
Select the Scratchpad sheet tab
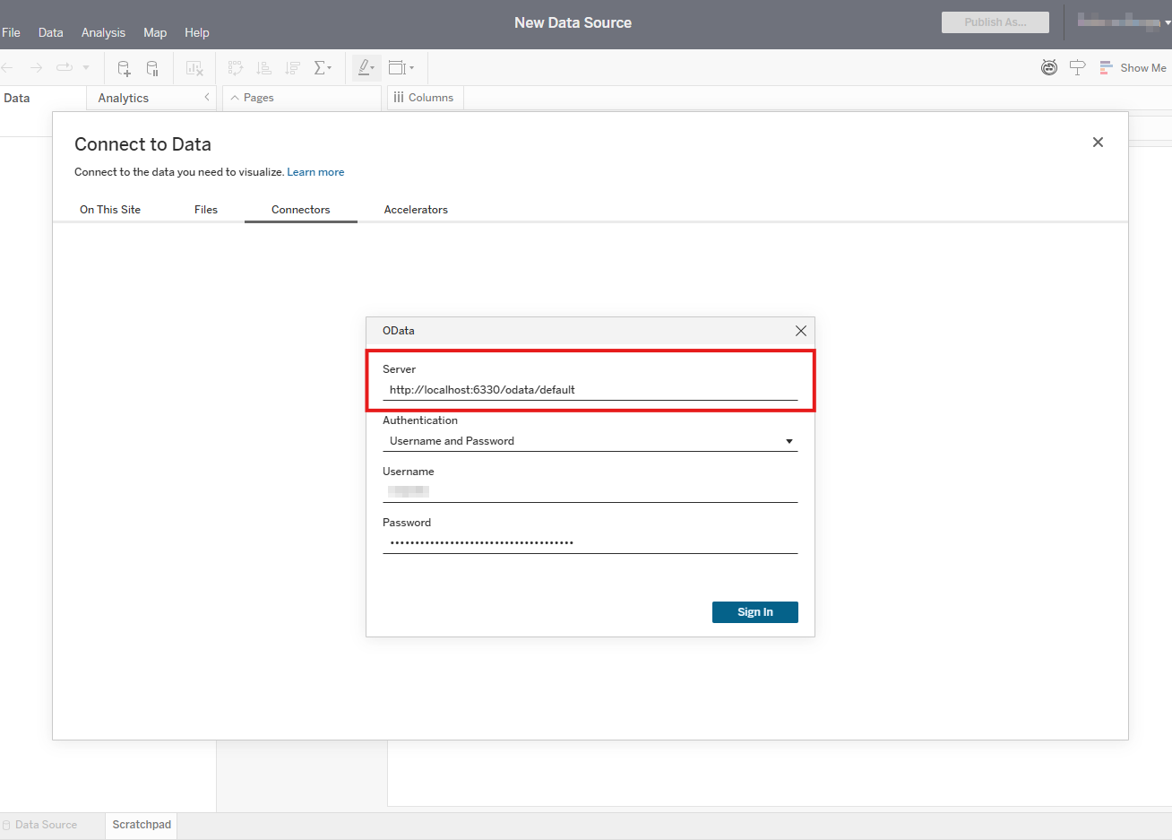(142, 825)
